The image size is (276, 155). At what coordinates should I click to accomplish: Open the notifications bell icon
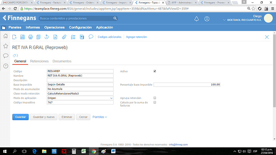196,19
